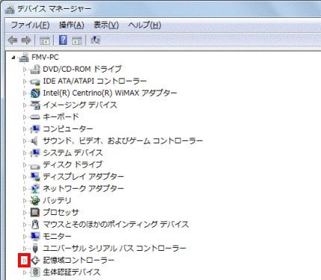The image size is (321, 280).
Task: Expand the ディスプレイ アダプター node
Action: pos(25,177)
